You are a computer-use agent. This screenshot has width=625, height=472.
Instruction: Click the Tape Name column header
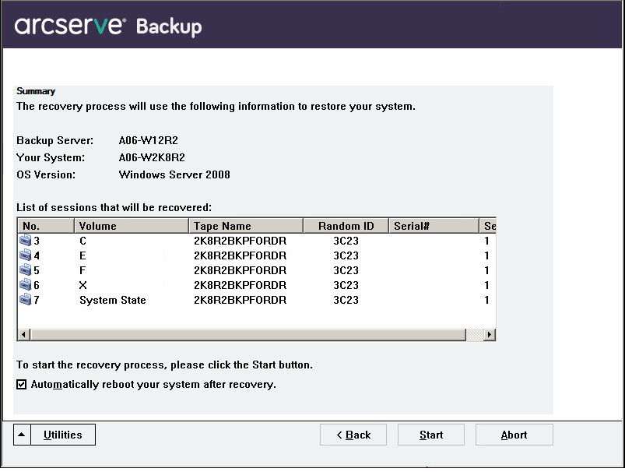click(x=245, y=226)
